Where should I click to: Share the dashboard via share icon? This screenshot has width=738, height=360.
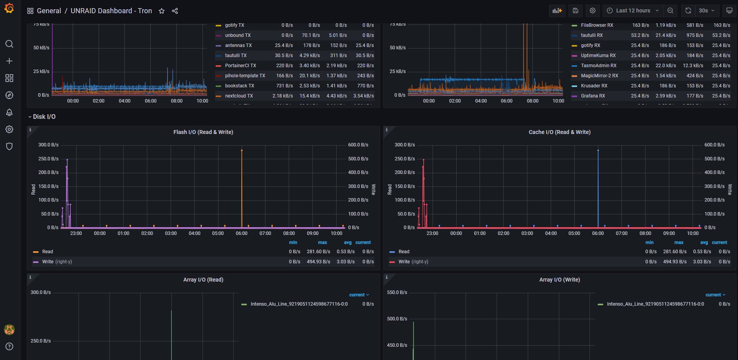pyautogui.click(x=175, y=11)
